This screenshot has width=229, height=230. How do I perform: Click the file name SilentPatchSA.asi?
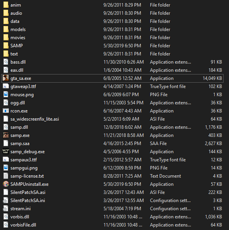pos(28,192)
